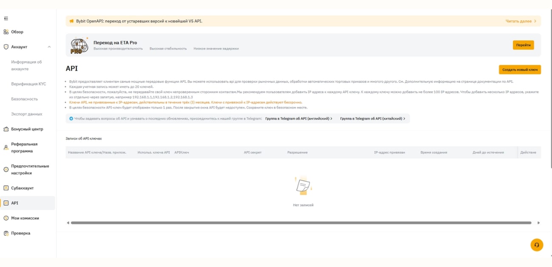552x267 pixels.
Task: Click Записи об API ключах label
Action: click(x=84, y=139)
